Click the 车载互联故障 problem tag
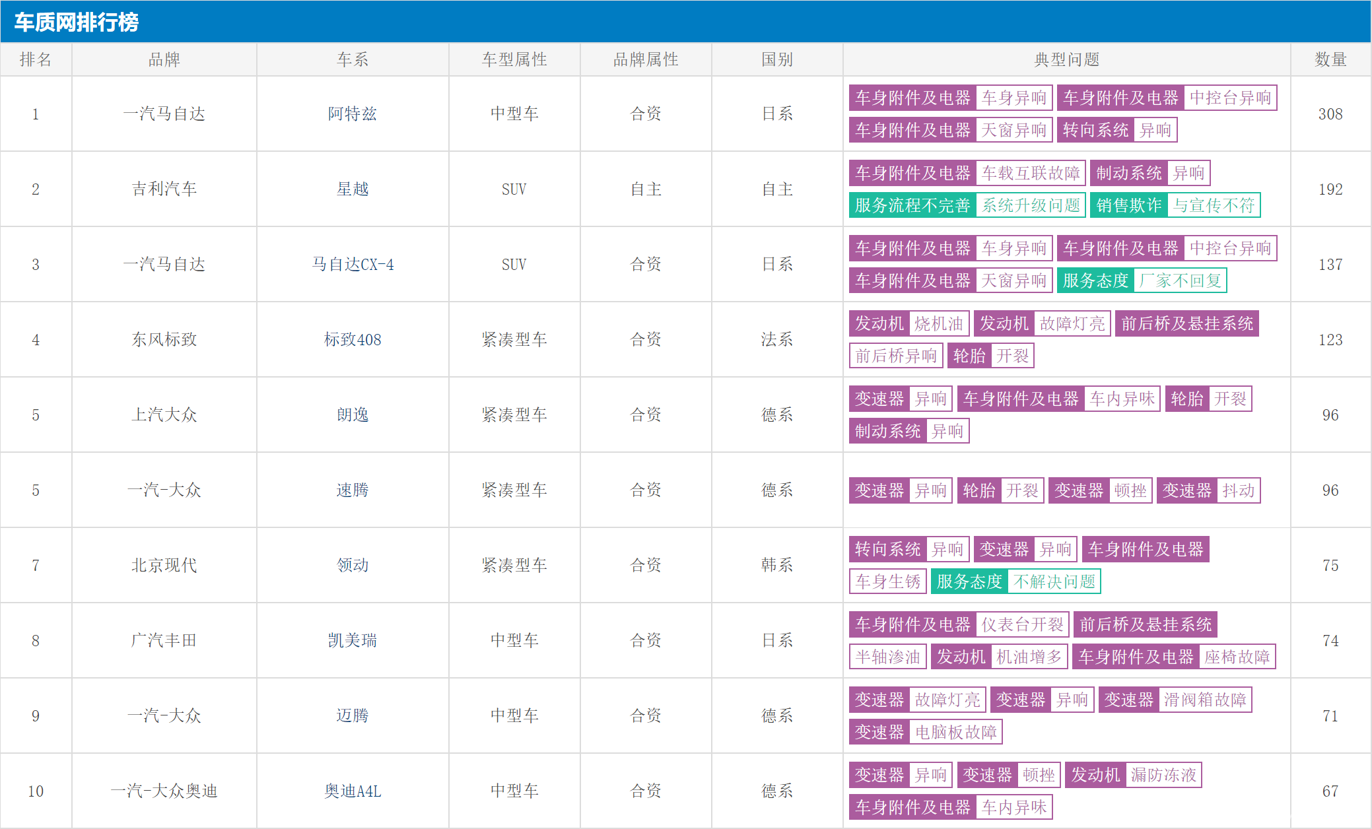Viewport: 1372px width, 829px height. point(1030,173)
